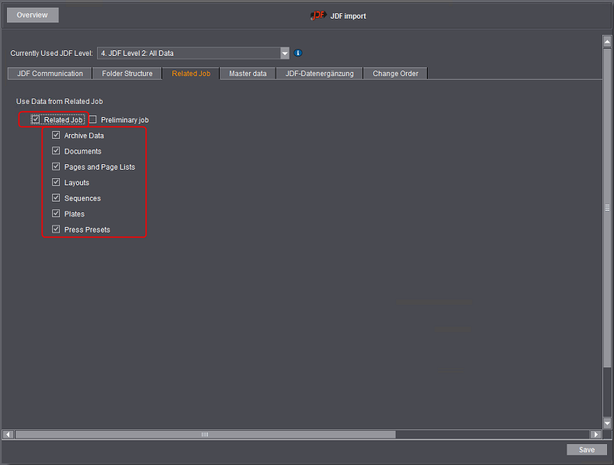The image size is (614, 465).
Task: Enable the Preliminary job checkbox
Action: pos(93,120)
